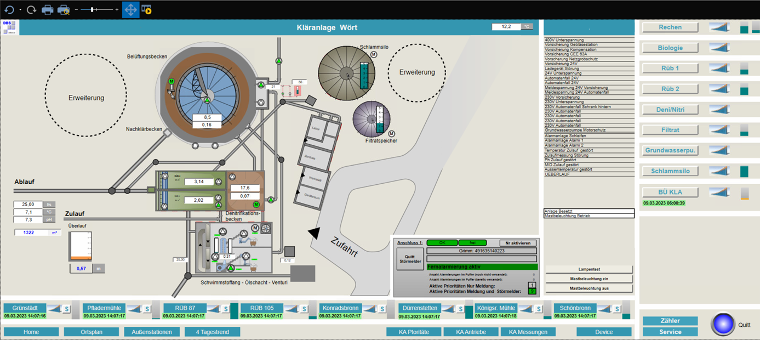This screenshot has height=340, width=760.
Task: Click the print icon in toolbar
Action: 48,10
